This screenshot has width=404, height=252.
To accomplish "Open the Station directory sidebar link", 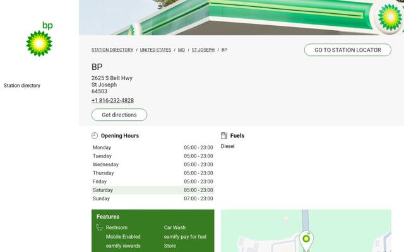I will 22,86.
